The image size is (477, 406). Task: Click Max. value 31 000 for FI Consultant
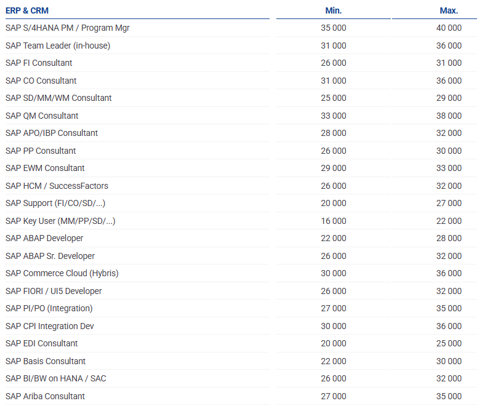pyautogui.click(x=449, y=63)
